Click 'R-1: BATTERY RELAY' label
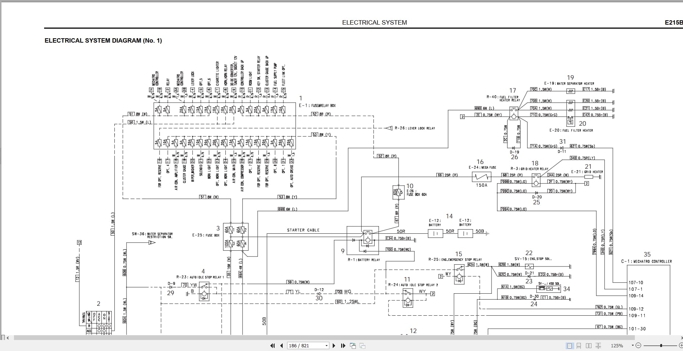683x351 pixels. coord(364,260)
